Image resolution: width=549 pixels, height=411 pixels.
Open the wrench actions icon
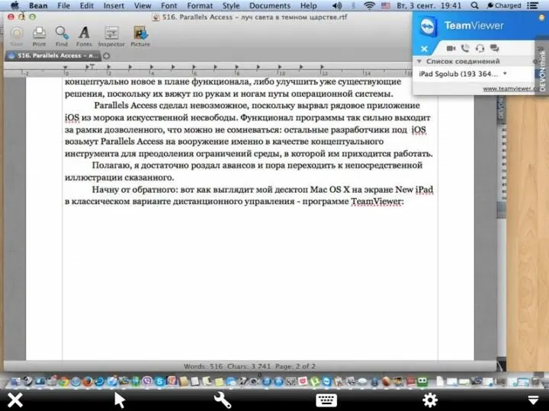pyautogui.click(x=223, y=400)
